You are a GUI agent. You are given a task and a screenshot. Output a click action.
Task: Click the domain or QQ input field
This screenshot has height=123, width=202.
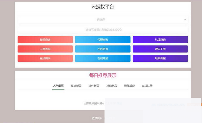coord(103,30)
